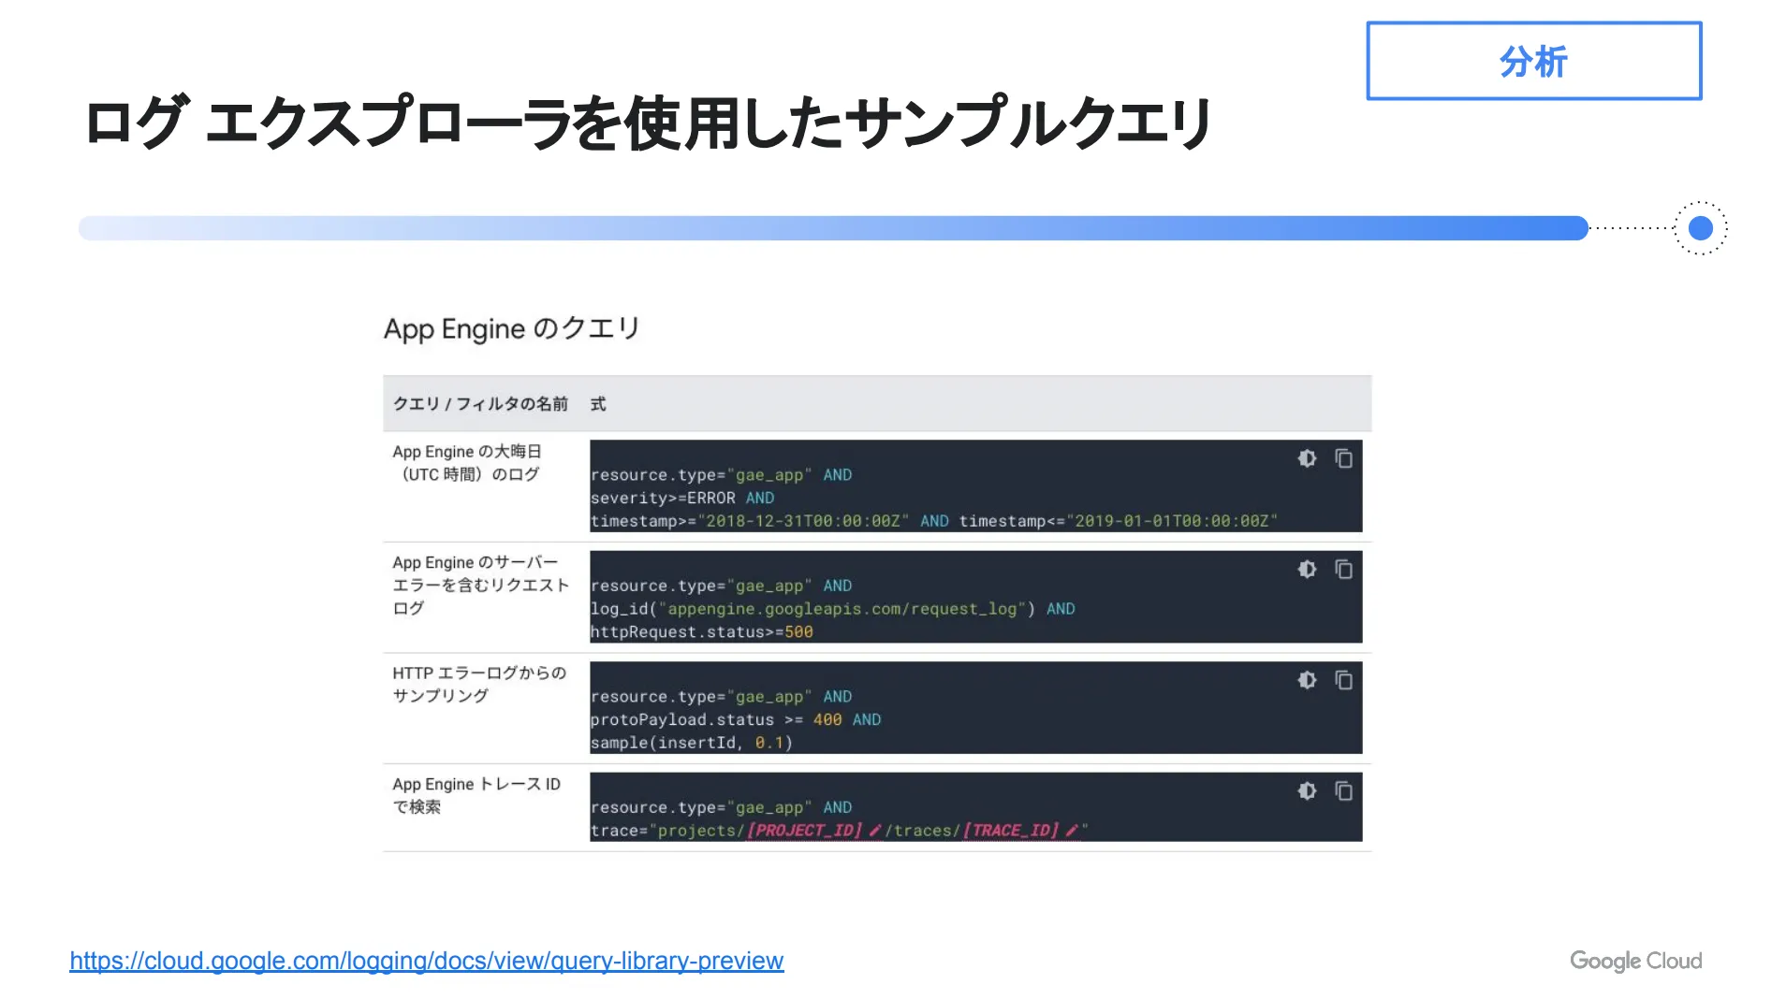Open the query-library-preview documentation link

[427, 961]
